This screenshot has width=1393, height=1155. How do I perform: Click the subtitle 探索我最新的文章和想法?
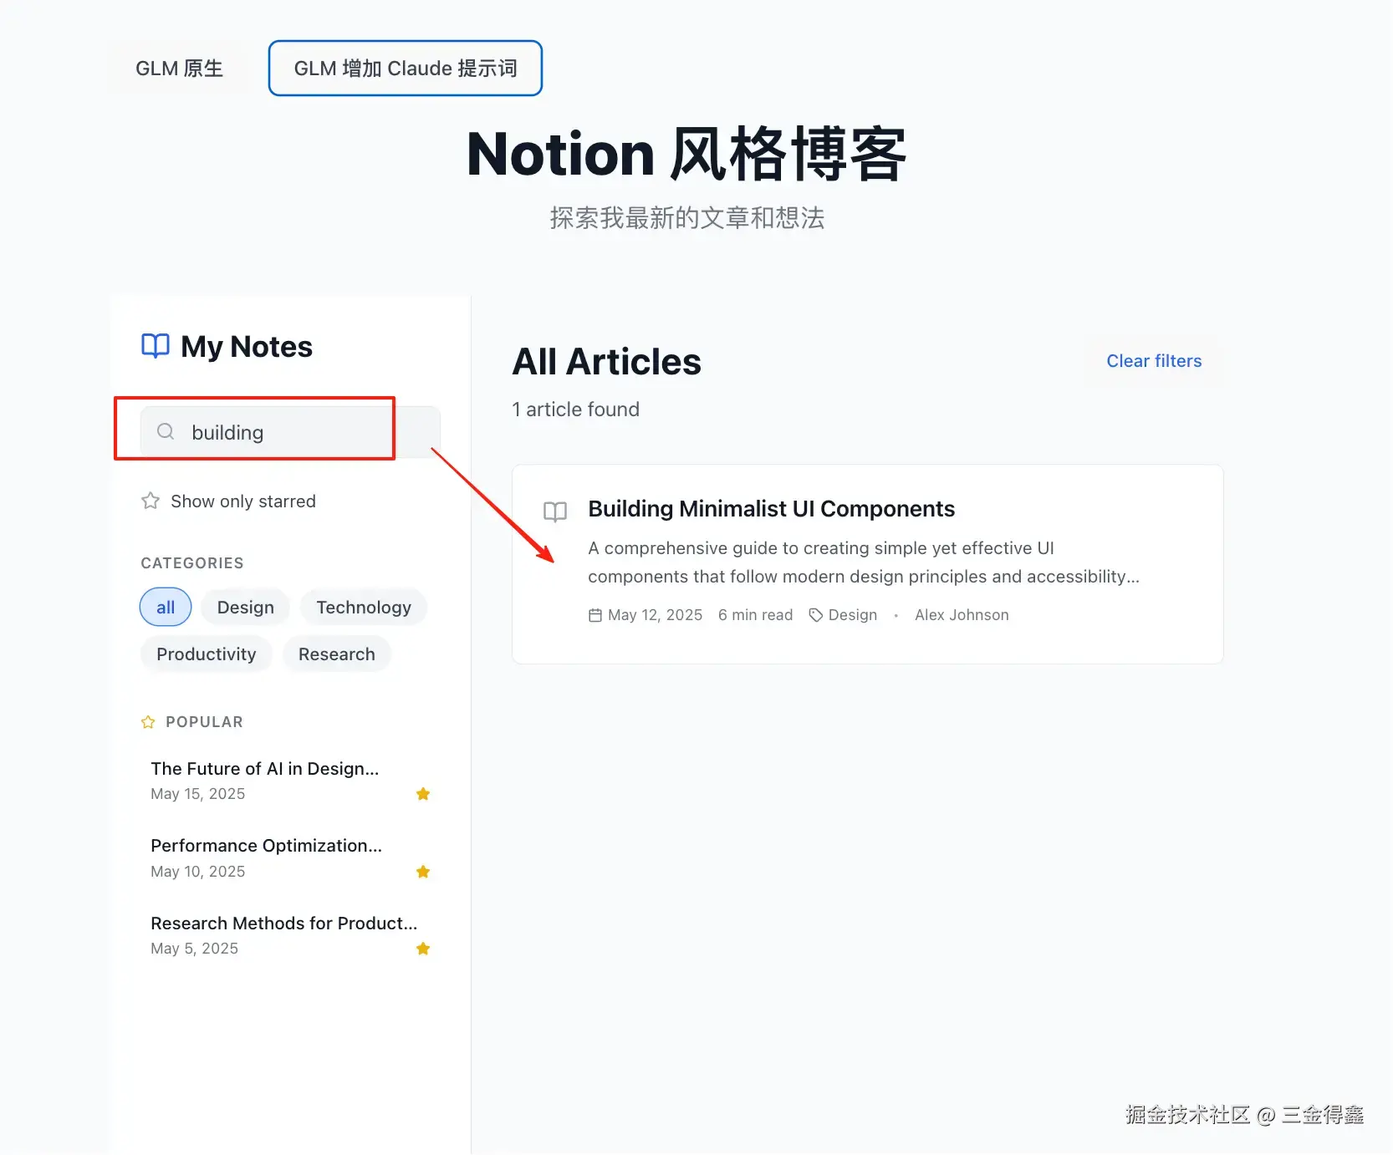coord(687,218)
